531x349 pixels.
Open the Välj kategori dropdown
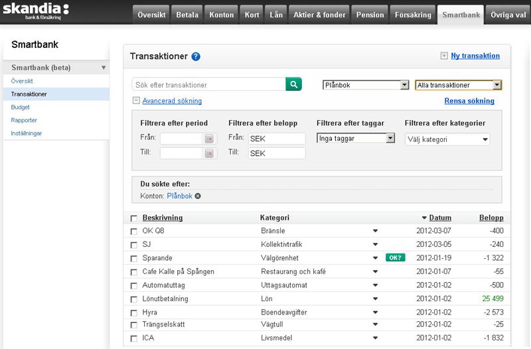447,139
